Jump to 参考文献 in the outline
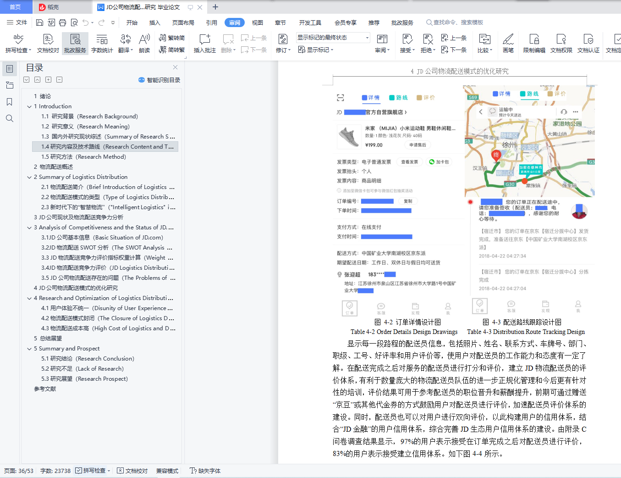 pyautogui.click(x=45, y=389)
